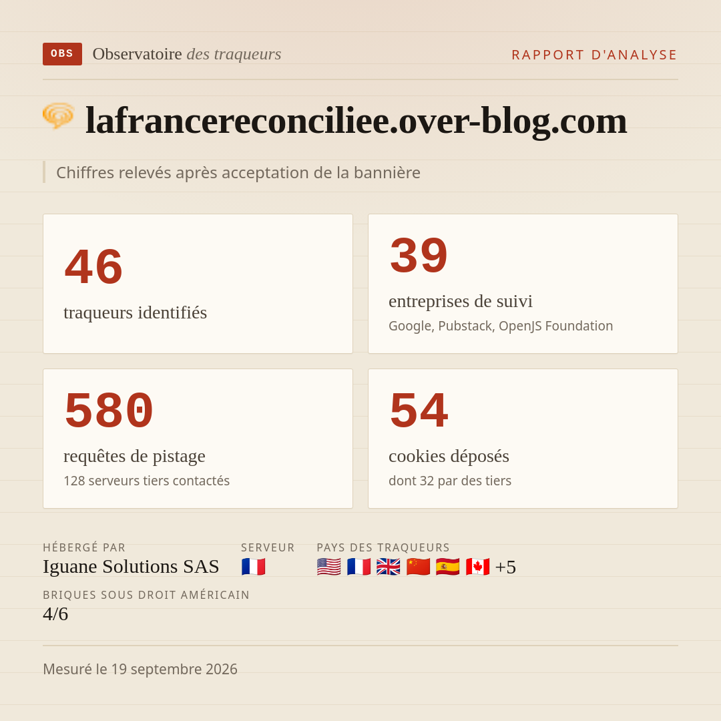Image resolution: width=721 pixels, height=721 pixels.
Task: Select the lafrancereconciliee.over-blog.com heading
Action: 356,120
